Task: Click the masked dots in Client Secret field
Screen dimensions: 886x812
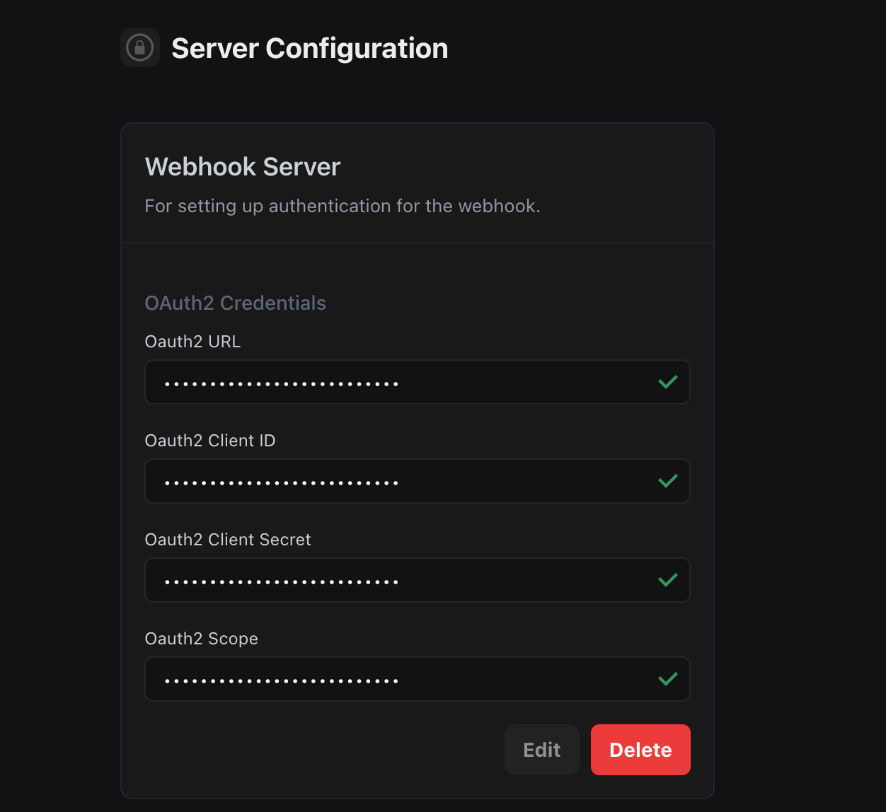Action: click(282, 583)
